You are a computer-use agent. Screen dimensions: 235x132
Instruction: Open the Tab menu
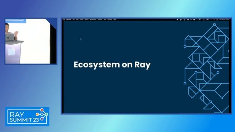(x=105, y=19)
